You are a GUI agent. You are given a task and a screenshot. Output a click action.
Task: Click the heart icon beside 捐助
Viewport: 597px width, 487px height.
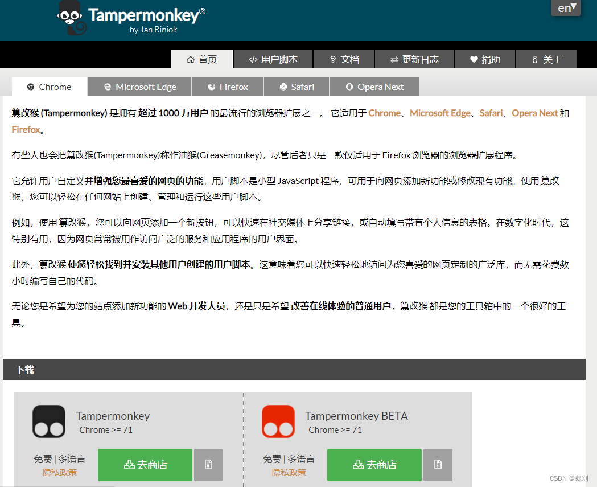click(x=474, y=59)
